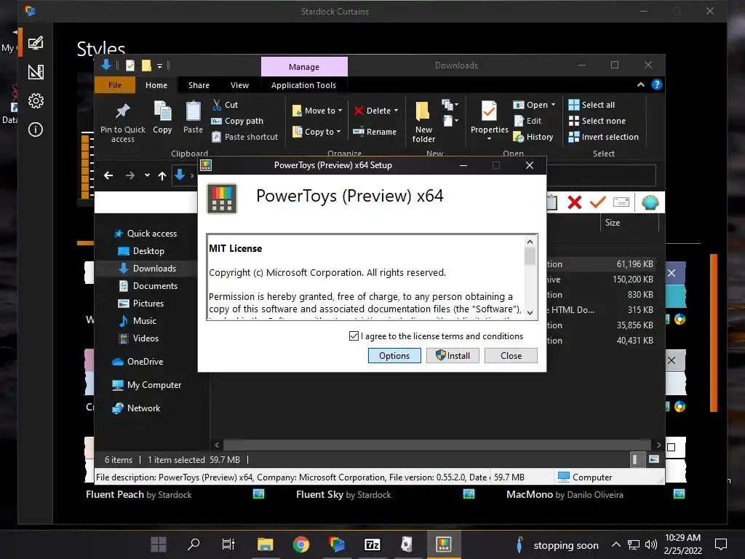Click the New folder icon
This screenshot has width=745, height=559.
point(423,111)
